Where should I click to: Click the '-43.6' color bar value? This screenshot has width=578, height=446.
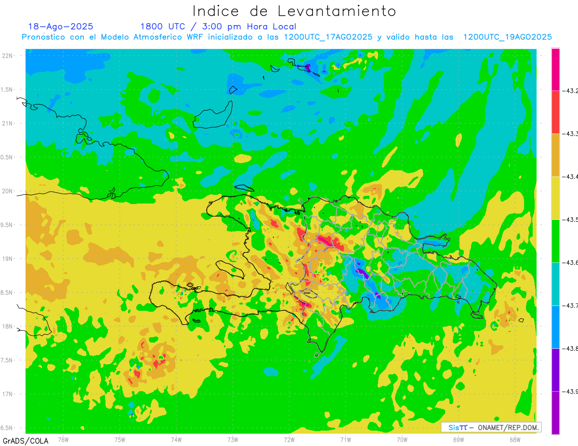(571, 263)
